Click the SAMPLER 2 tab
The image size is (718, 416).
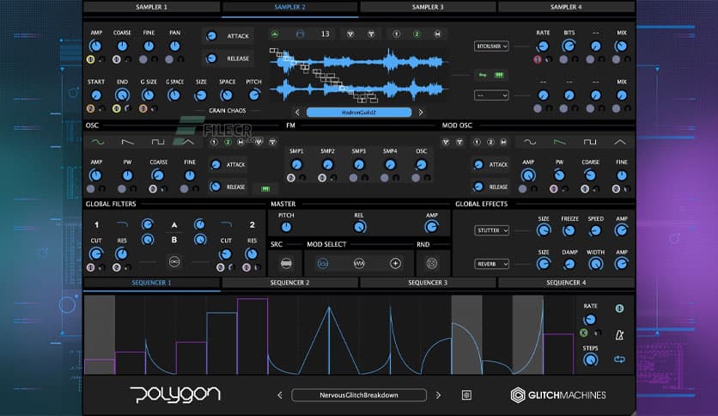coord(289,7)
